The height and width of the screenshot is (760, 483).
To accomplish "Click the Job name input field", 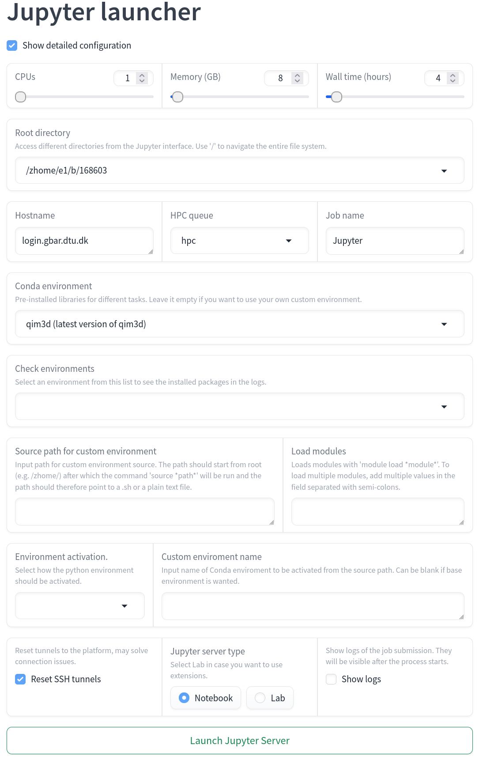I will 395,241.
